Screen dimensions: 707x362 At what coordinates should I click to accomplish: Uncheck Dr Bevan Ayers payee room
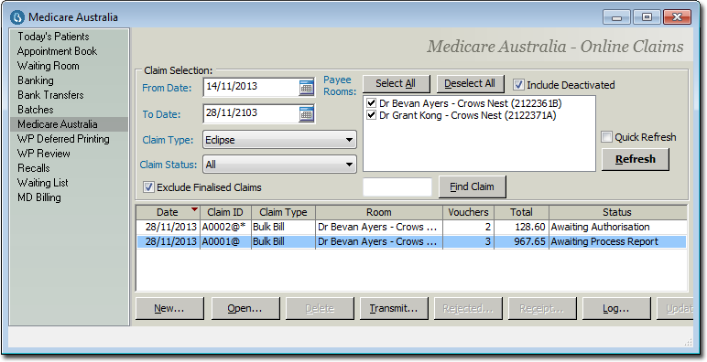tap(371, 103)
